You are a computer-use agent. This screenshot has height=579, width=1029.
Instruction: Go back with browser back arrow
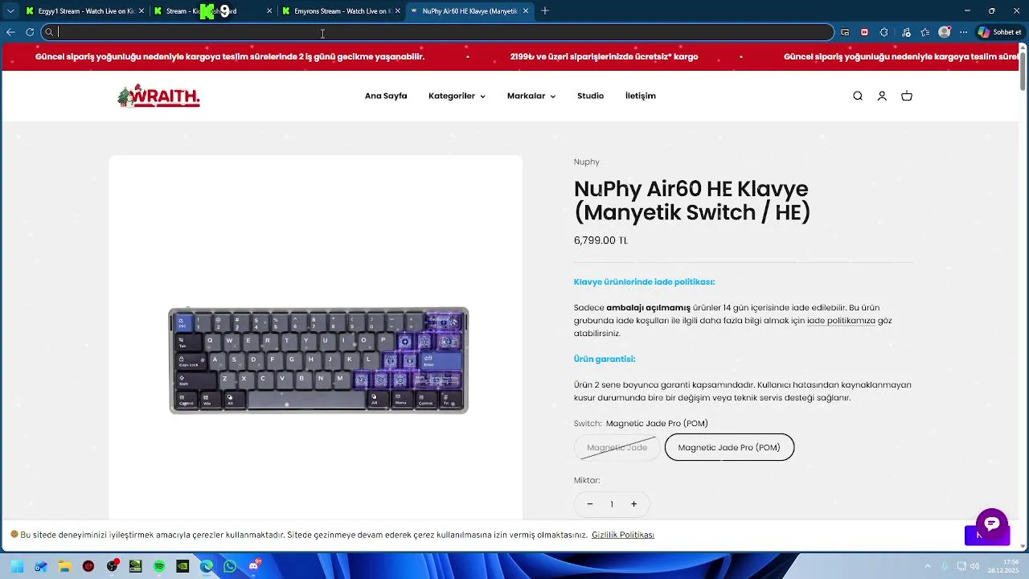click(x=10, y=32)
